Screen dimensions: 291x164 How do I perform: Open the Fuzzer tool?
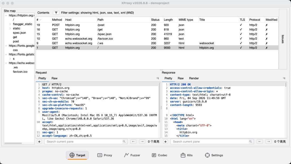(x=132, y=155)
